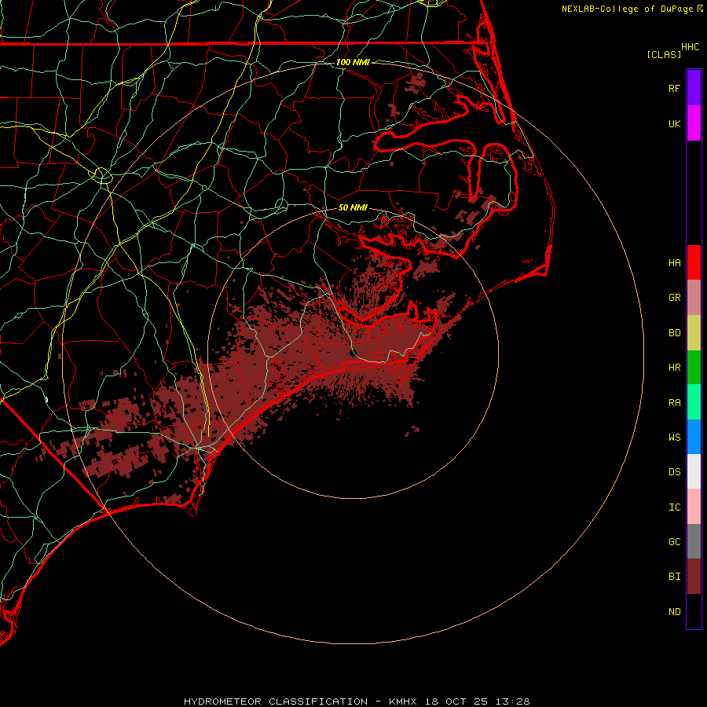Click the BD legend label
This screenshot has width=707, height=707.
674,333
